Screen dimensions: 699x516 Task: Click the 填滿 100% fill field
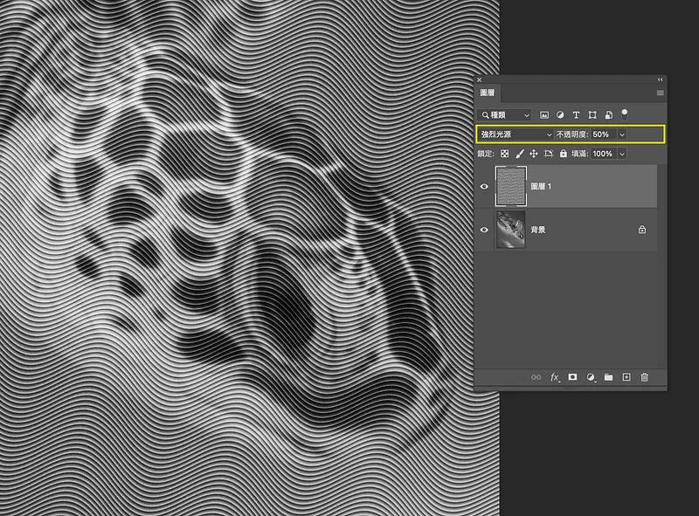[x=604, y=154]
